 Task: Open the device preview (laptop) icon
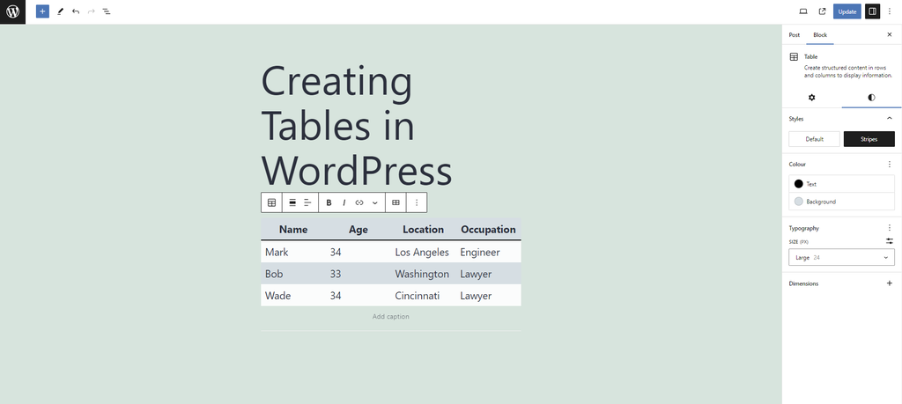pos(803,11)
